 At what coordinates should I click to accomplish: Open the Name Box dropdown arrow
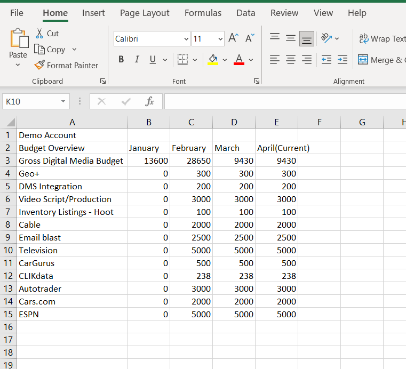pos(63,101)
